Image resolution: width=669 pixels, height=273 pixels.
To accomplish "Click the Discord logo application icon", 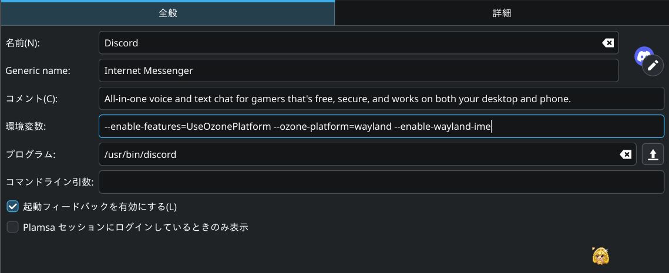I will 643,56.
